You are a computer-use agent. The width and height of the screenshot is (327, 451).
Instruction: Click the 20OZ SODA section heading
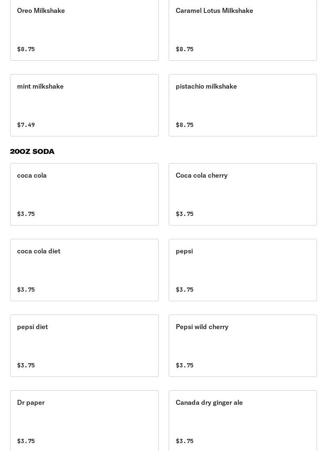pos(32,151)
